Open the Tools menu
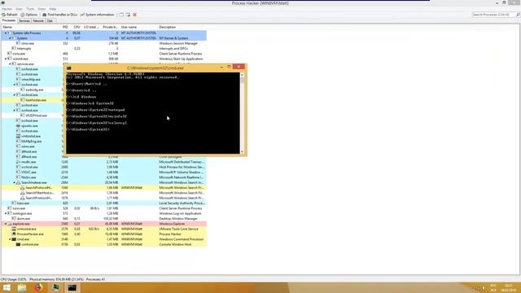 click(x=30, y=9)
